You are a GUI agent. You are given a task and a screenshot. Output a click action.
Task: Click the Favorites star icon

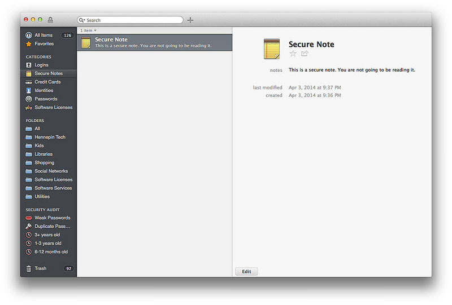(x=29, y=44)
